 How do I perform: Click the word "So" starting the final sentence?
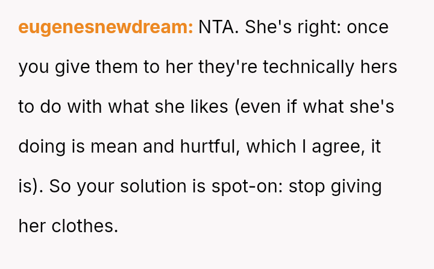[60, 186]
